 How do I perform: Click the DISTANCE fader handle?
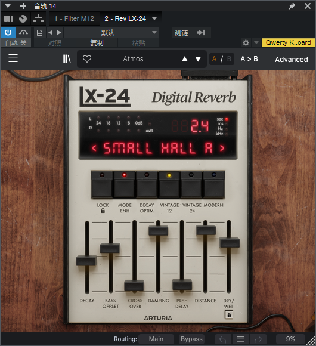206,230
